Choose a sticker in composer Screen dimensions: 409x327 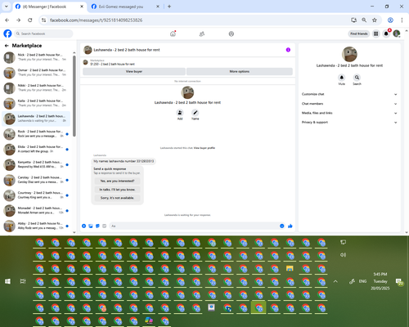[x=97, y=226]
